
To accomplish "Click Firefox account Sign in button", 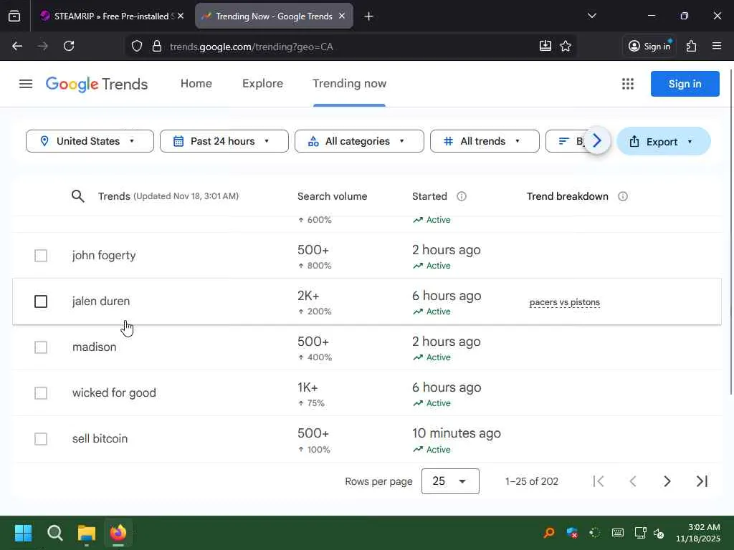I will [x=649, y=46].
